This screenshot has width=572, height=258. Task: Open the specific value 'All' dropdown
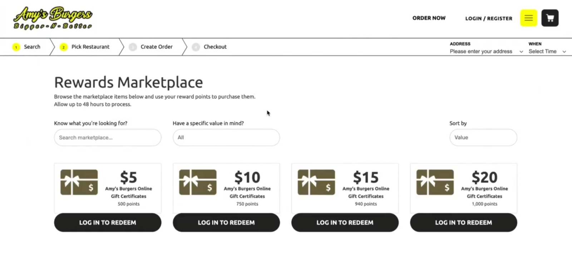[226, 138]
